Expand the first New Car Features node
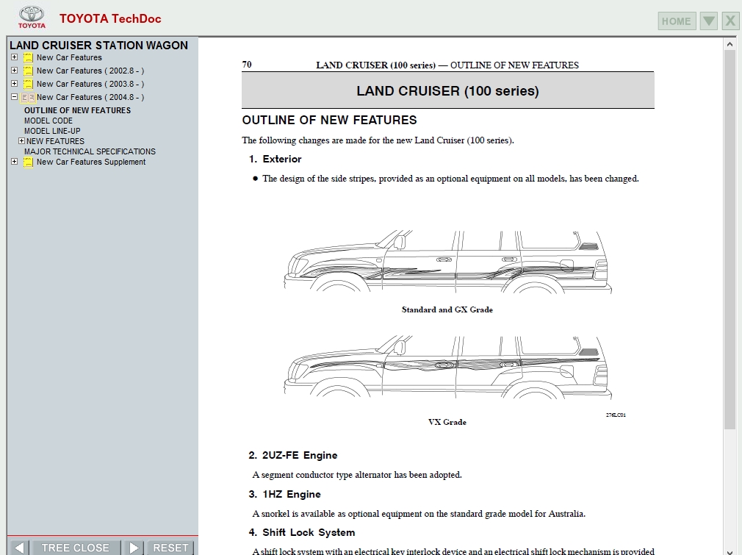The image size is (742, 555). pos(14,57)
